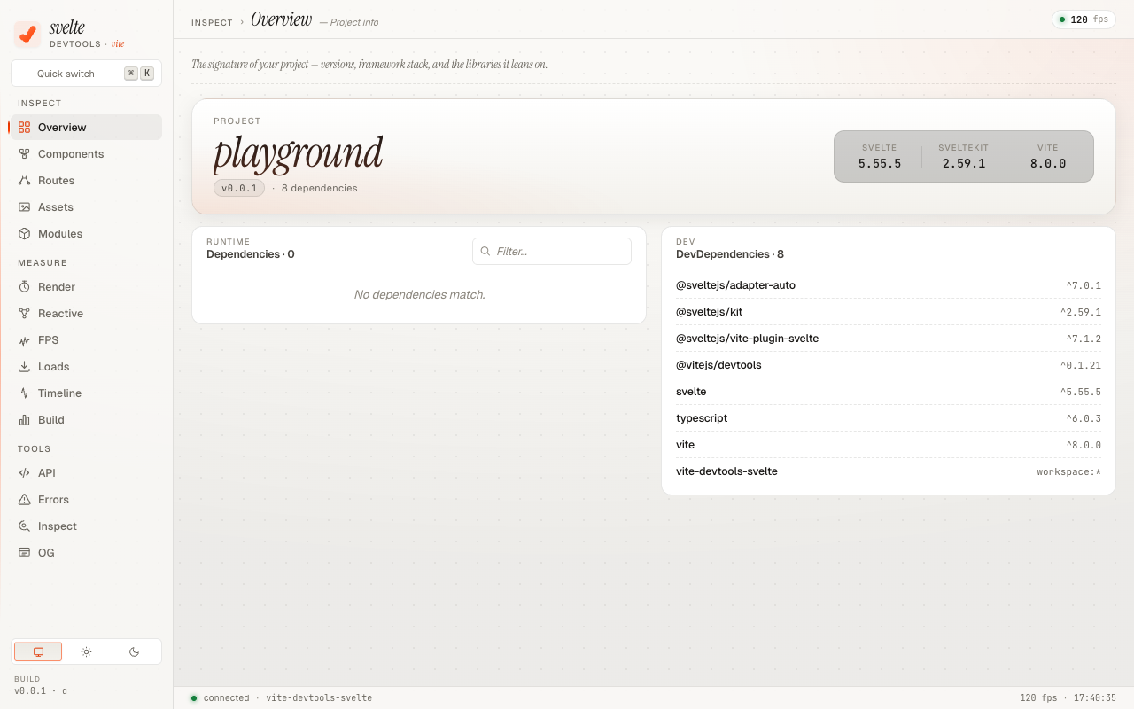Select the @vitejs/devtools dependency name
Viewport: 1134px width, 709px height.
[718, 365]
